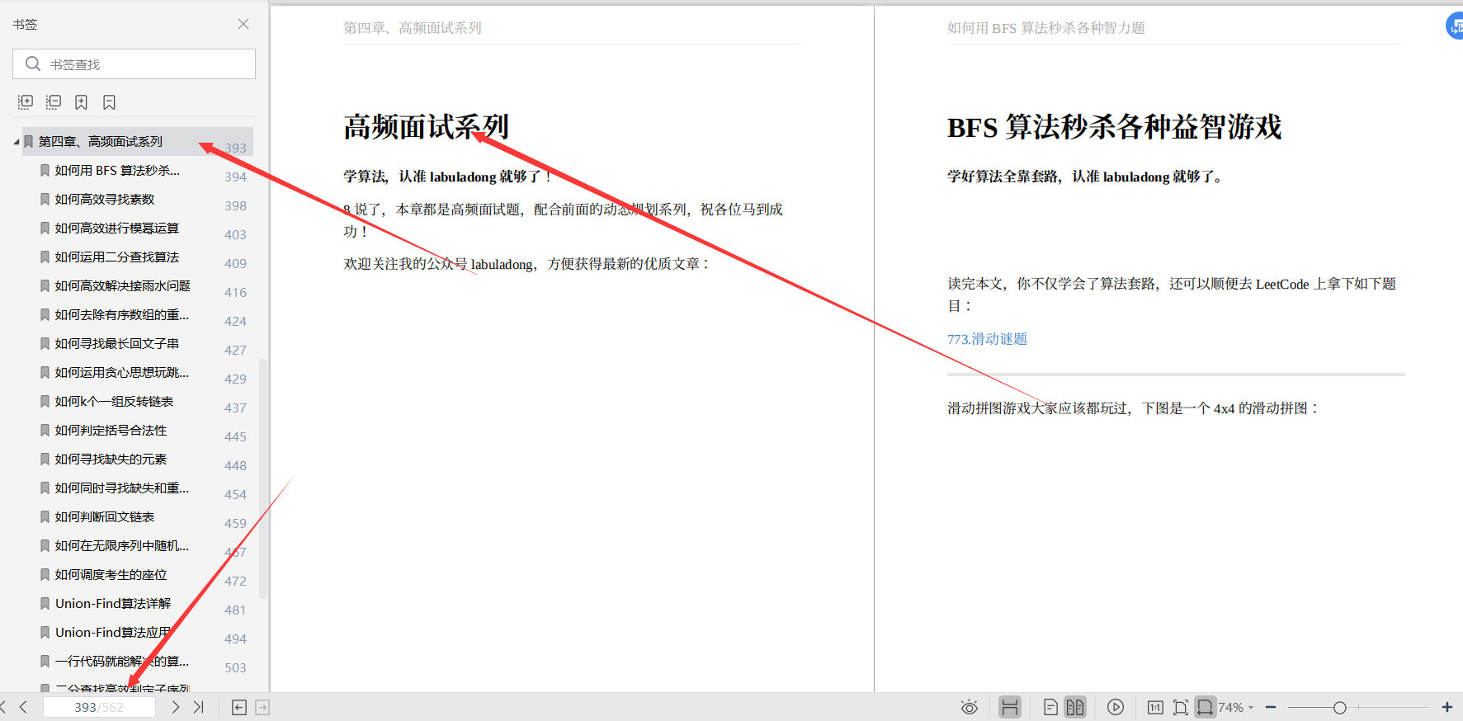The width and height of the screenshot is (1463, 721).
Task: Go to next page arrow
Action: (x=175, y=707)
